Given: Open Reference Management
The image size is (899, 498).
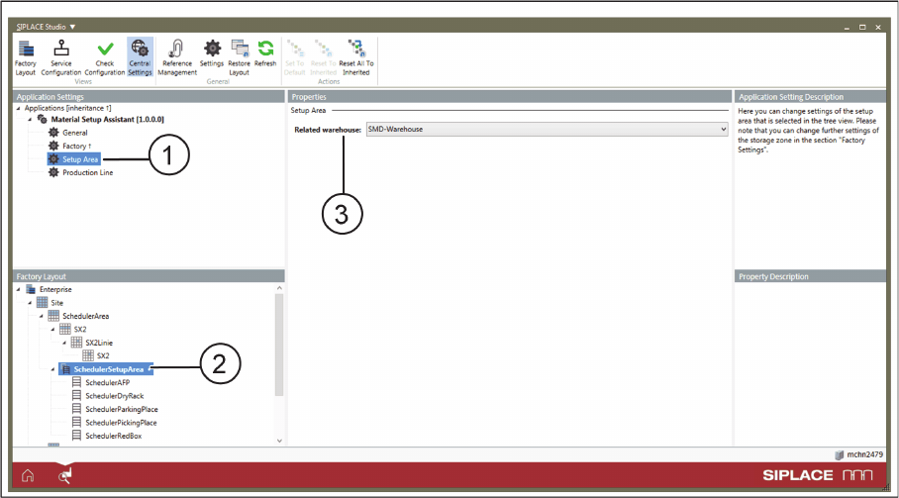Looking at the screenshot, I should [177, 57].
